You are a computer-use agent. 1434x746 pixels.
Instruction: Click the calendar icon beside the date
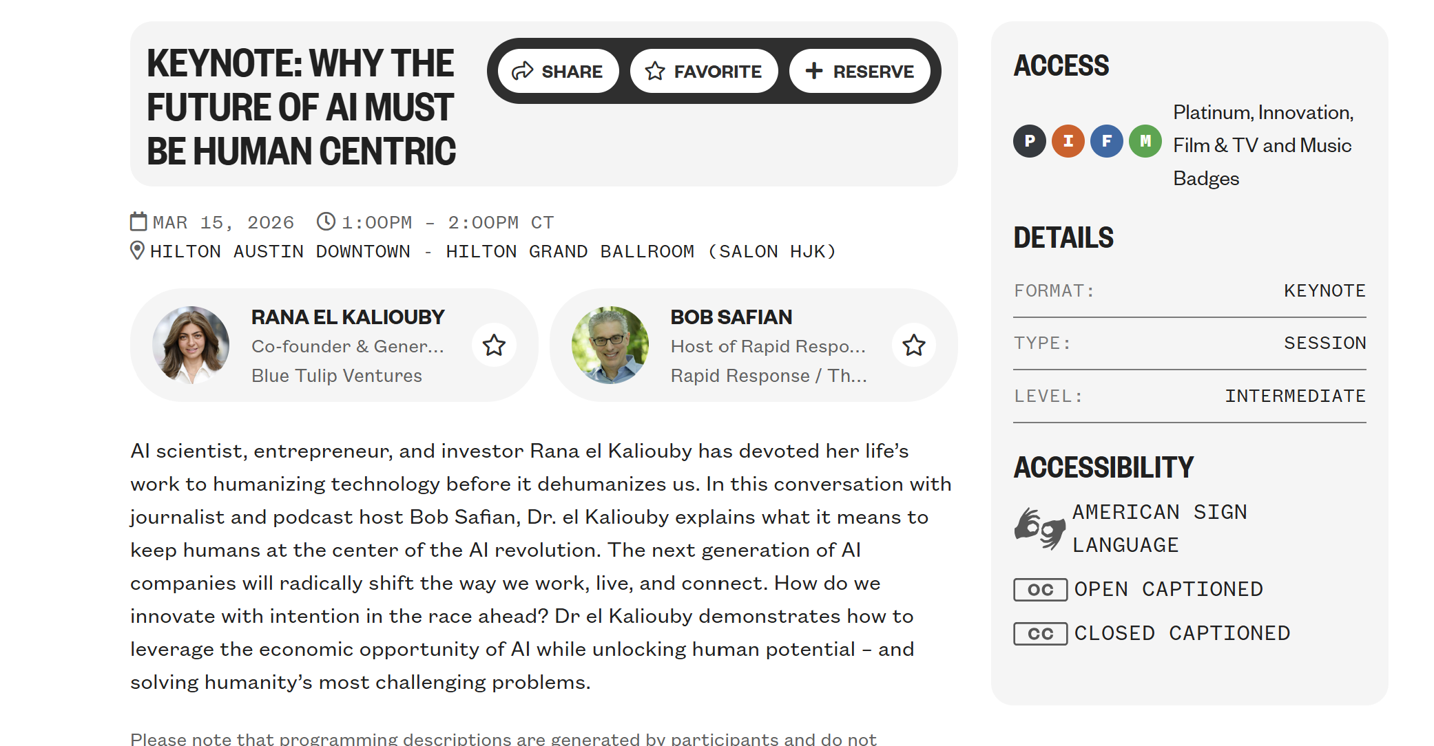138,222
